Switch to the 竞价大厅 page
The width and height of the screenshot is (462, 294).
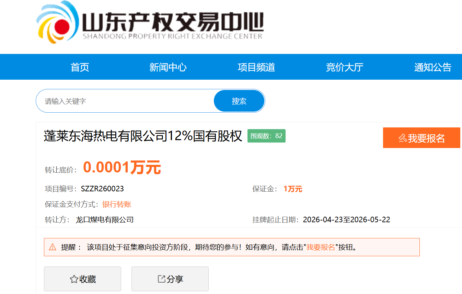coord(344,67)
